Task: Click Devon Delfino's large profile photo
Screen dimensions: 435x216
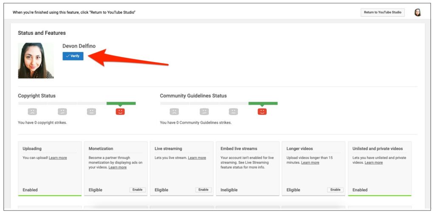Action: [36, 60]
